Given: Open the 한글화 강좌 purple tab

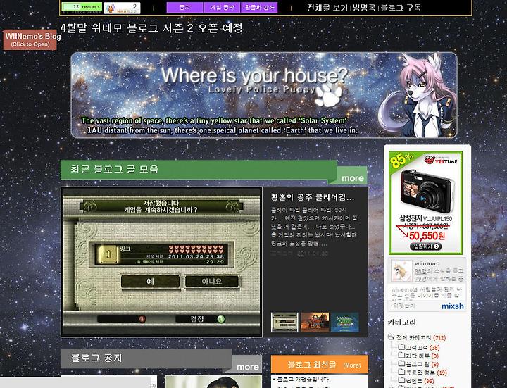Looking at the screenshot, I should pyautogui.click(x=259, y=8).
